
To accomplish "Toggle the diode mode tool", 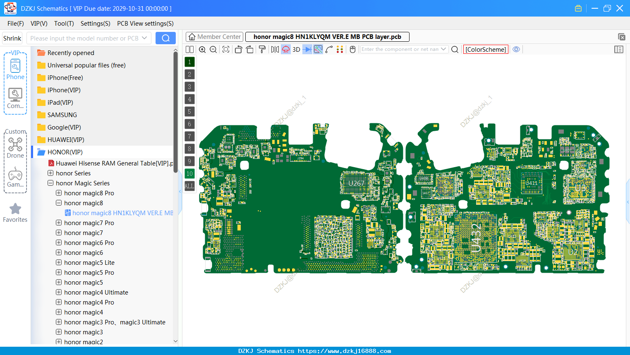I will point(307,49).
